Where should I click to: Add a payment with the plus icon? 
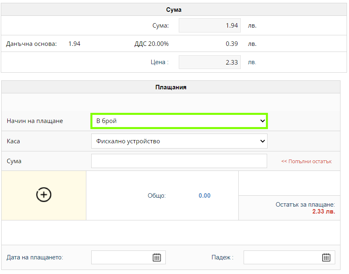[44, 194]
